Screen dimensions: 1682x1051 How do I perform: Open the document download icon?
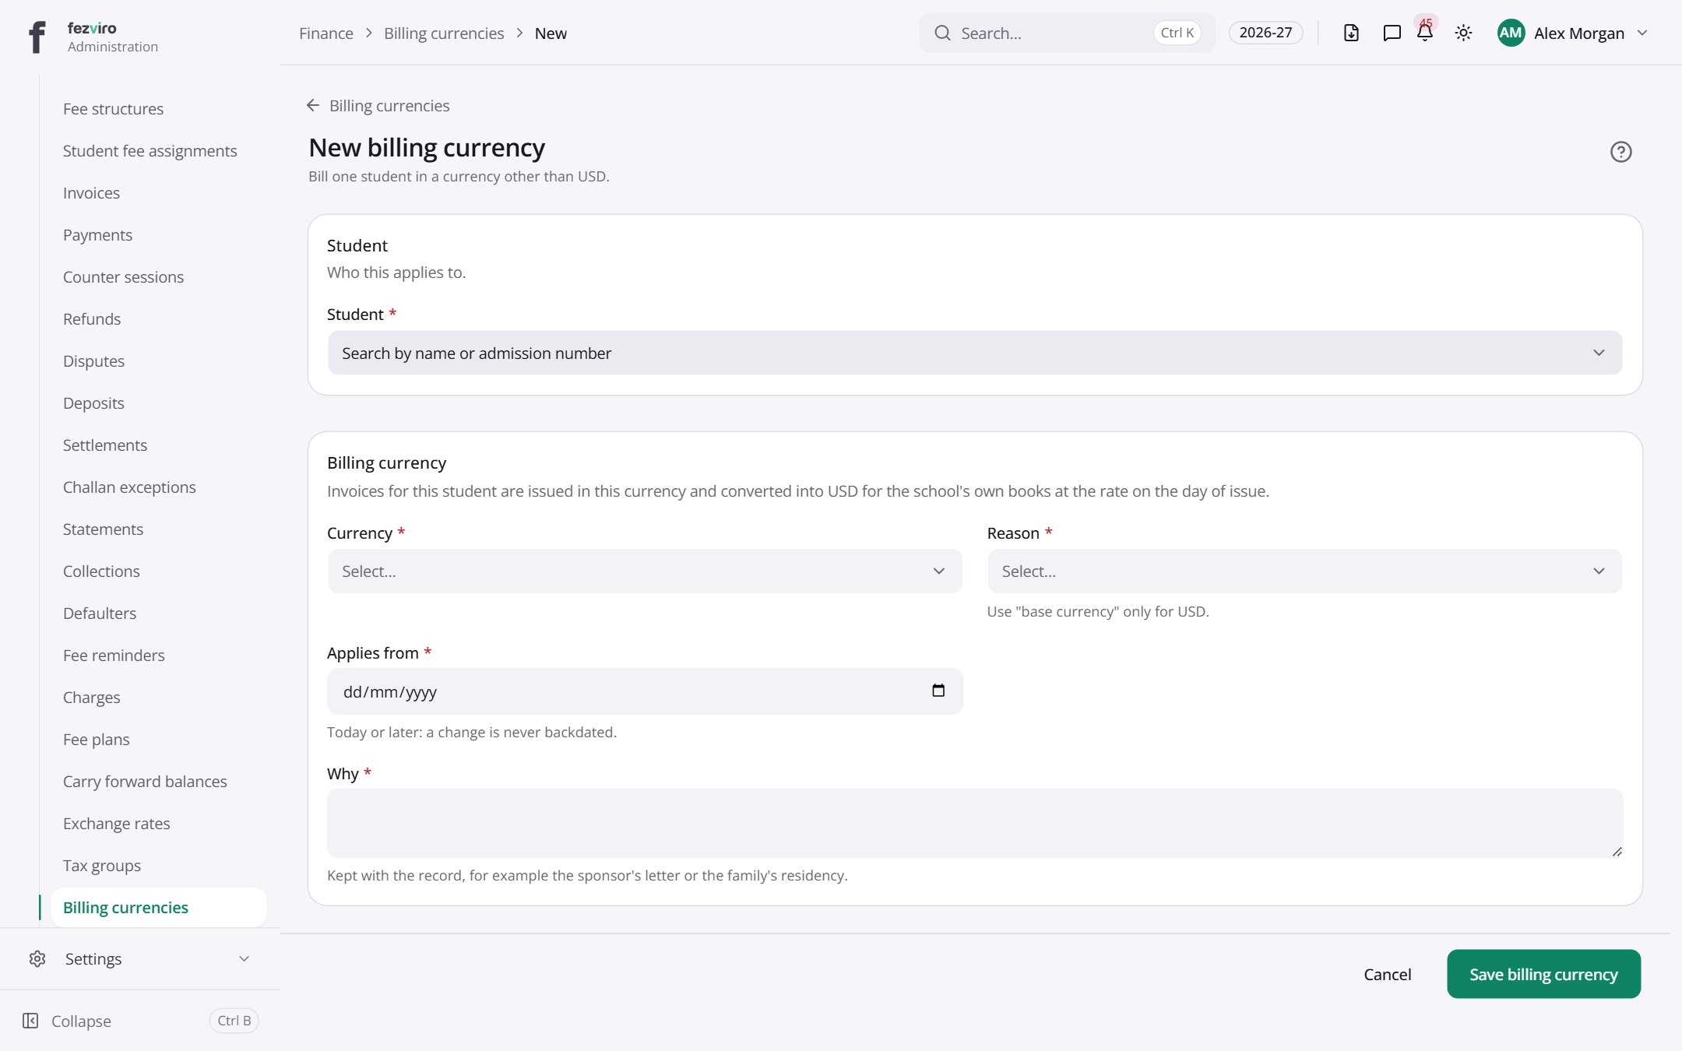click(x=1351, y=33)
